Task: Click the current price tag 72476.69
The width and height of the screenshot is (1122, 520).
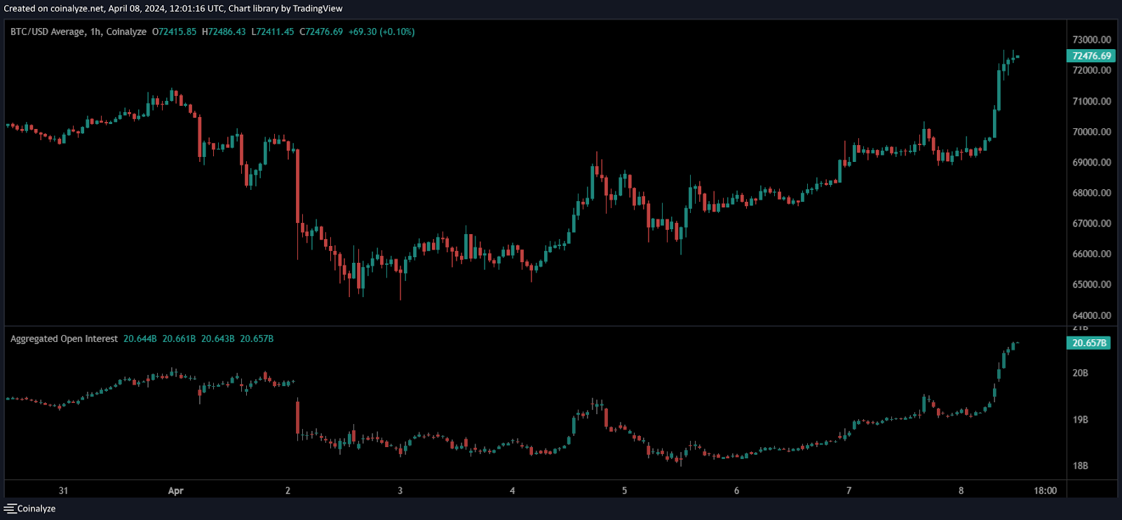Action: 1091,56
